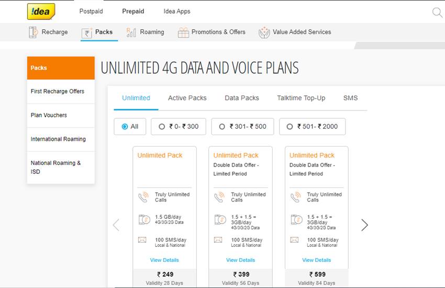Open the Talktime Top-Up tab

(x=301, y=98)
